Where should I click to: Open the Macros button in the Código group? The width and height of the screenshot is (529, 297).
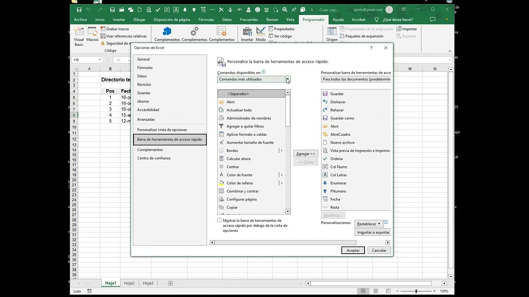pos(92,34)
